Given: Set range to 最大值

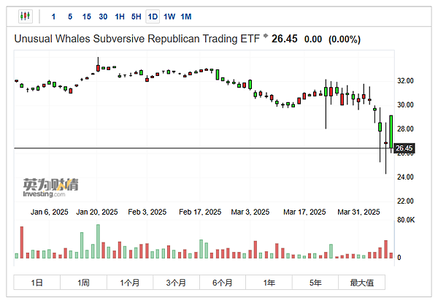Looking at the screenshot, I should (x=362, y=283).
